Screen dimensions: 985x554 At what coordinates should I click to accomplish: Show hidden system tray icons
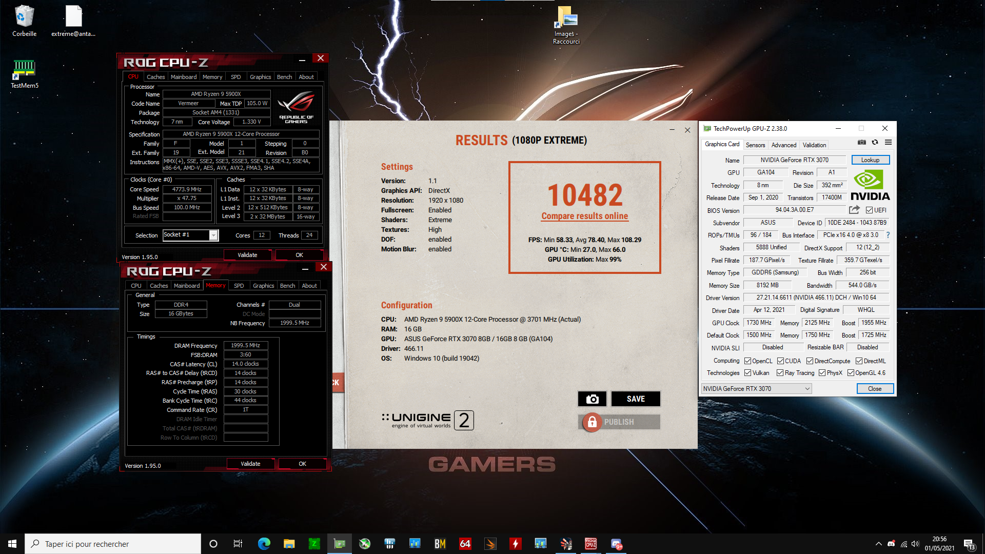878,544
